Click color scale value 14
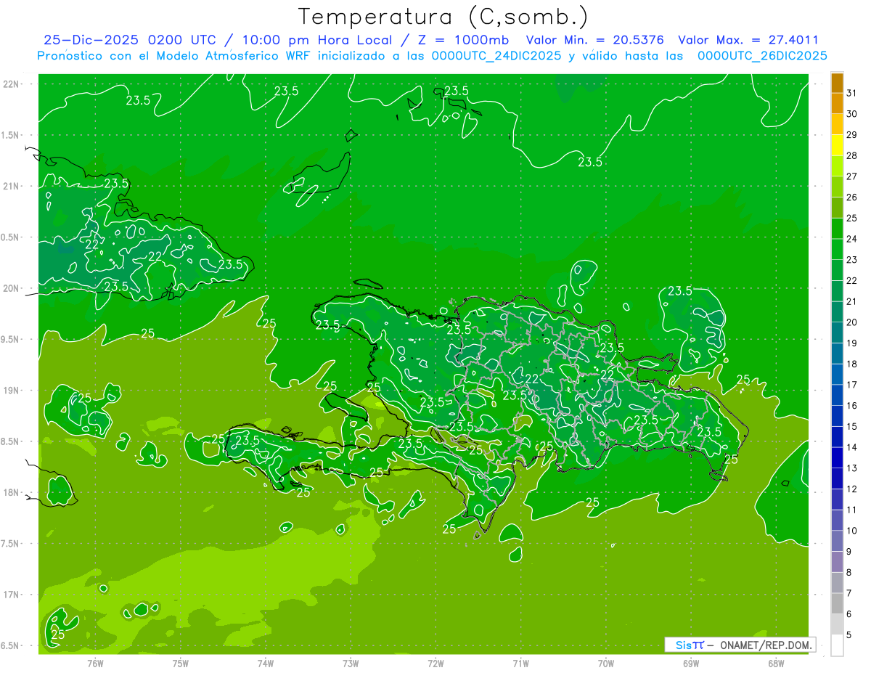Viewport: 871px width, 673px height. [851, 447]
